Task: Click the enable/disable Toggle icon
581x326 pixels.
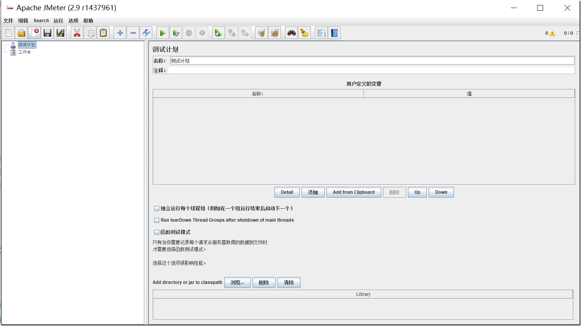Action: click(146, 33)
